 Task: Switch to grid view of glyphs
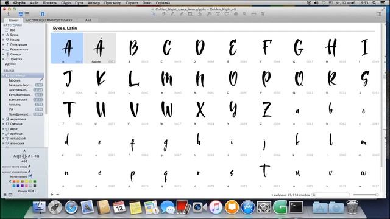[x=21, y=14]
